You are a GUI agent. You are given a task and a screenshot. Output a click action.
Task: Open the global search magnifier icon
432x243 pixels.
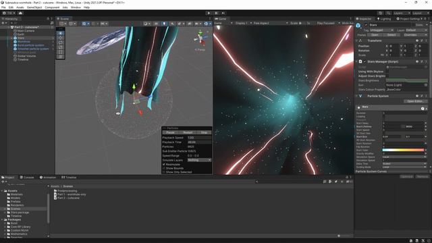click(388, 13)
